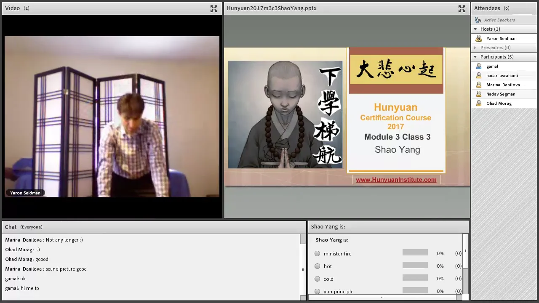Click the 'cold' result bar

[x=415, y=278]
